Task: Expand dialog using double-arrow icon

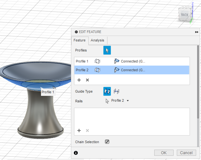Action: pyautogui.click(x=196, y=32)
